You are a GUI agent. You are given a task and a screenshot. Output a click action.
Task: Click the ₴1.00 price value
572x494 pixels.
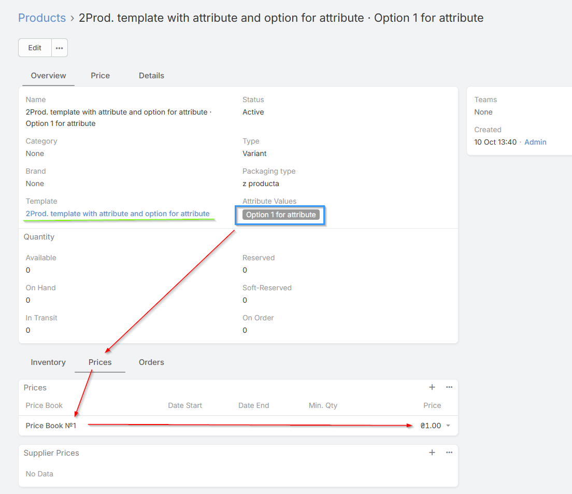pos(431,426)
